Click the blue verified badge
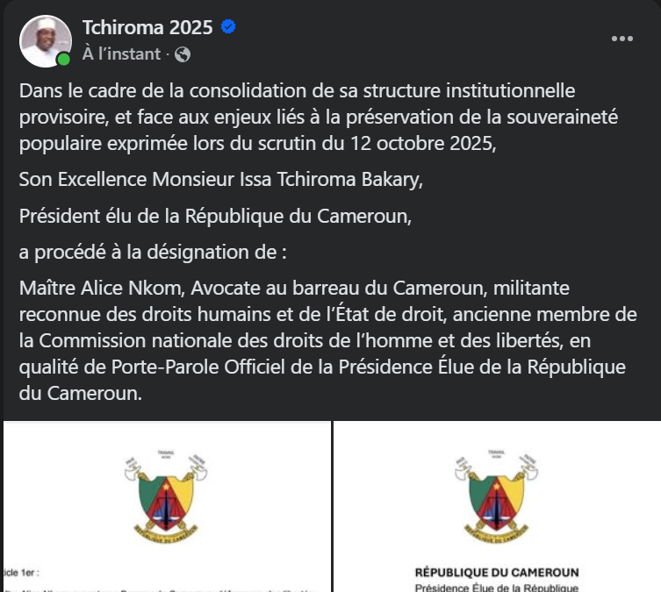 point(227,27)
